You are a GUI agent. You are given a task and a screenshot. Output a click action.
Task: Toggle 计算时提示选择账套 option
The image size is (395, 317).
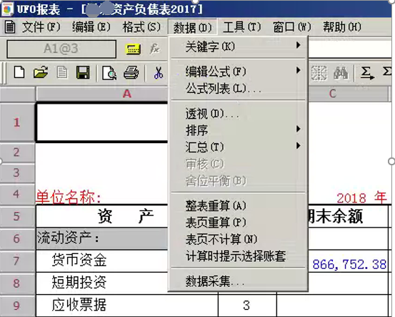[239, 255]
